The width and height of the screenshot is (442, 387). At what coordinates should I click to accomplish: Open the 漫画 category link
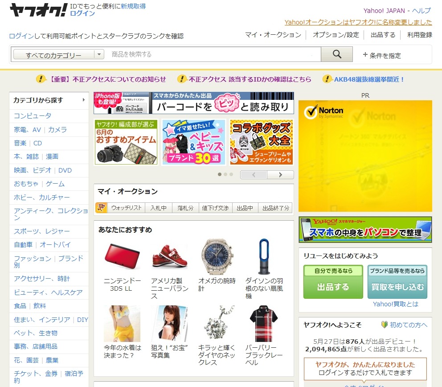(x=52, y=156)
